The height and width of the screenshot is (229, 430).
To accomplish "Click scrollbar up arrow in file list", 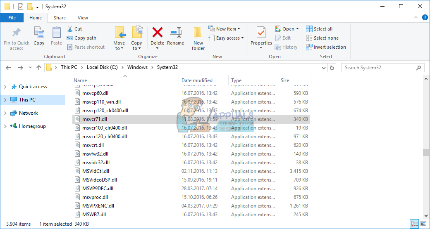I will (x=425, y=79).
